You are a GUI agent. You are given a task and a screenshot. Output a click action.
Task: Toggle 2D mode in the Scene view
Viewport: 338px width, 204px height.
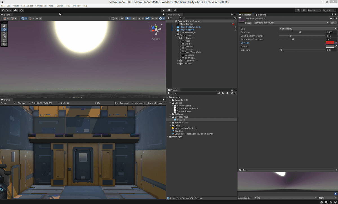pyautogui.click(x=121, y=18)
